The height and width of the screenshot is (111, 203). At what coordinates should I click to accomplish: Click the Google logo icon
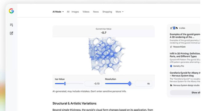[x=11, y=11]
